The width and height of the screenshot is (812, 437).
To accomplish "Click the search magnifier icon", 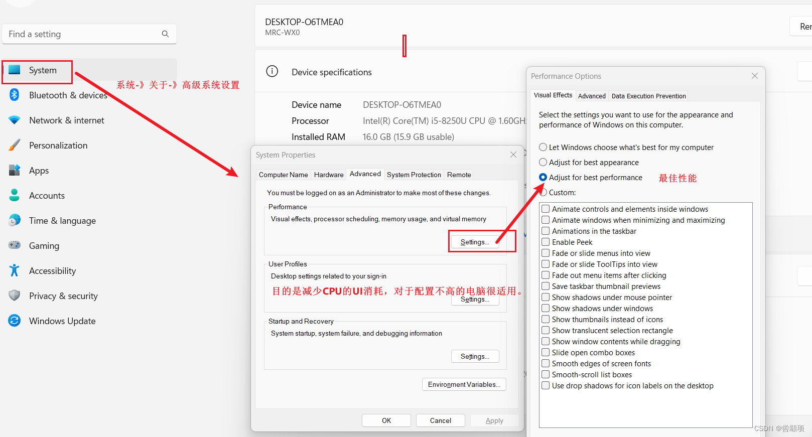I will point(165,34).
